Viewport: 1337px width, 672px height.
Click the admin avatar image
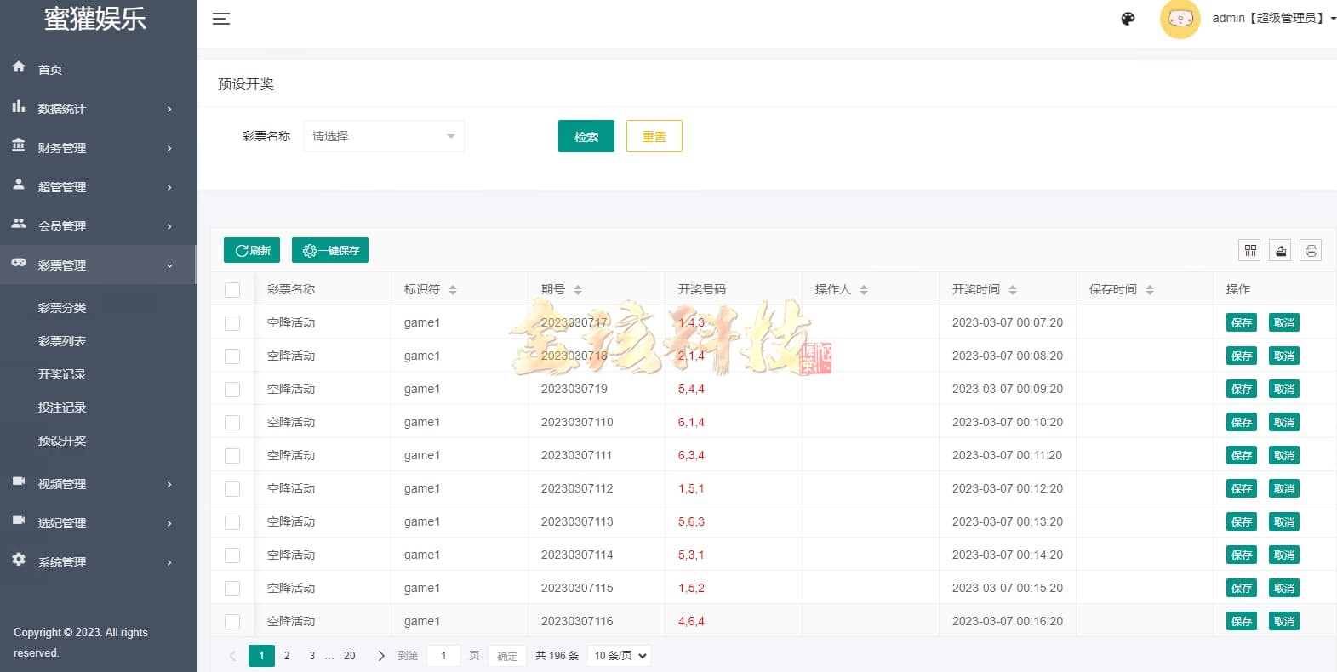[1180, 19]
